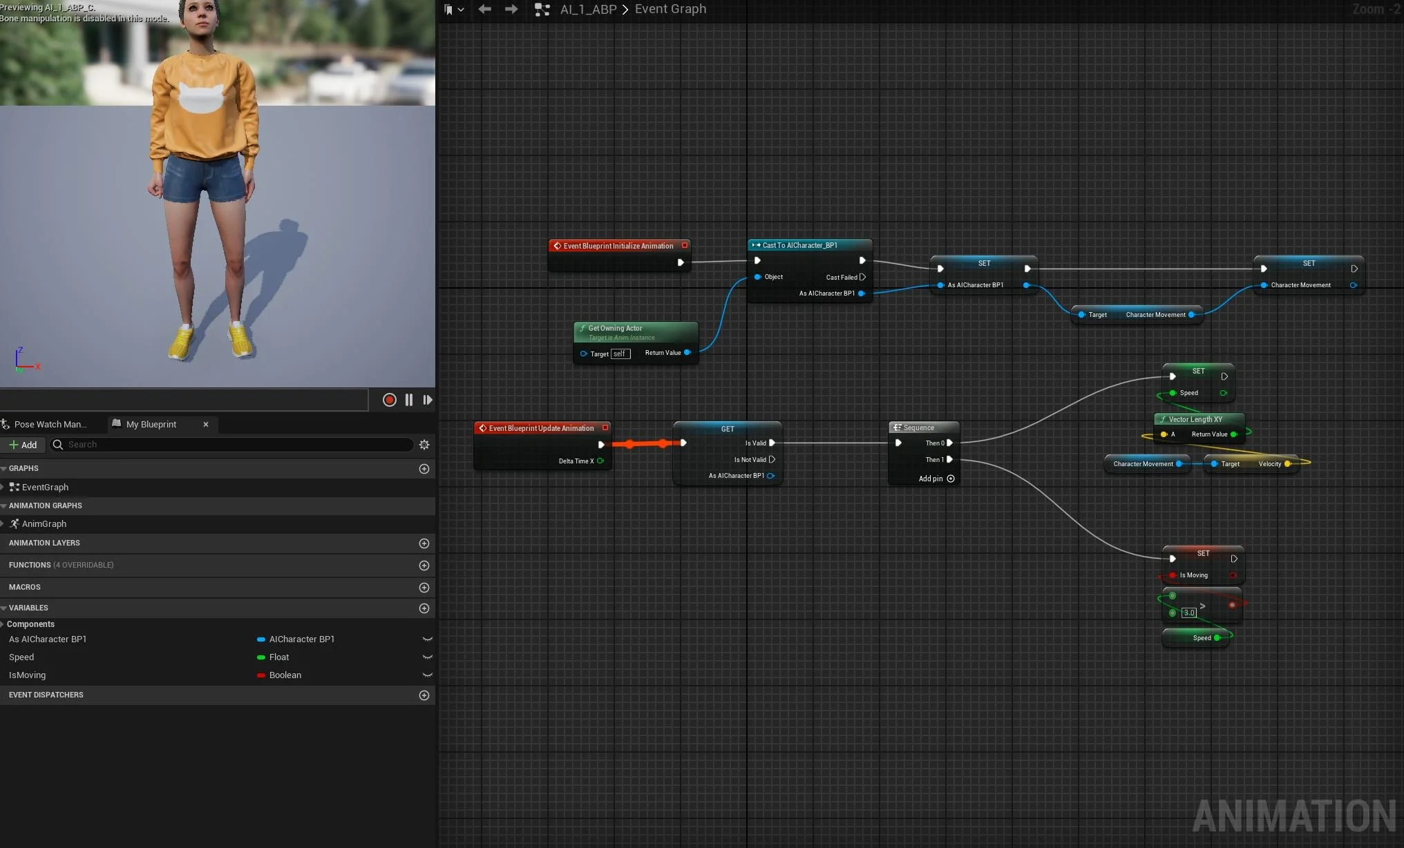1404x848 pixels.
Task: Add a new function with the plus icon
Action: click(424, 566)
